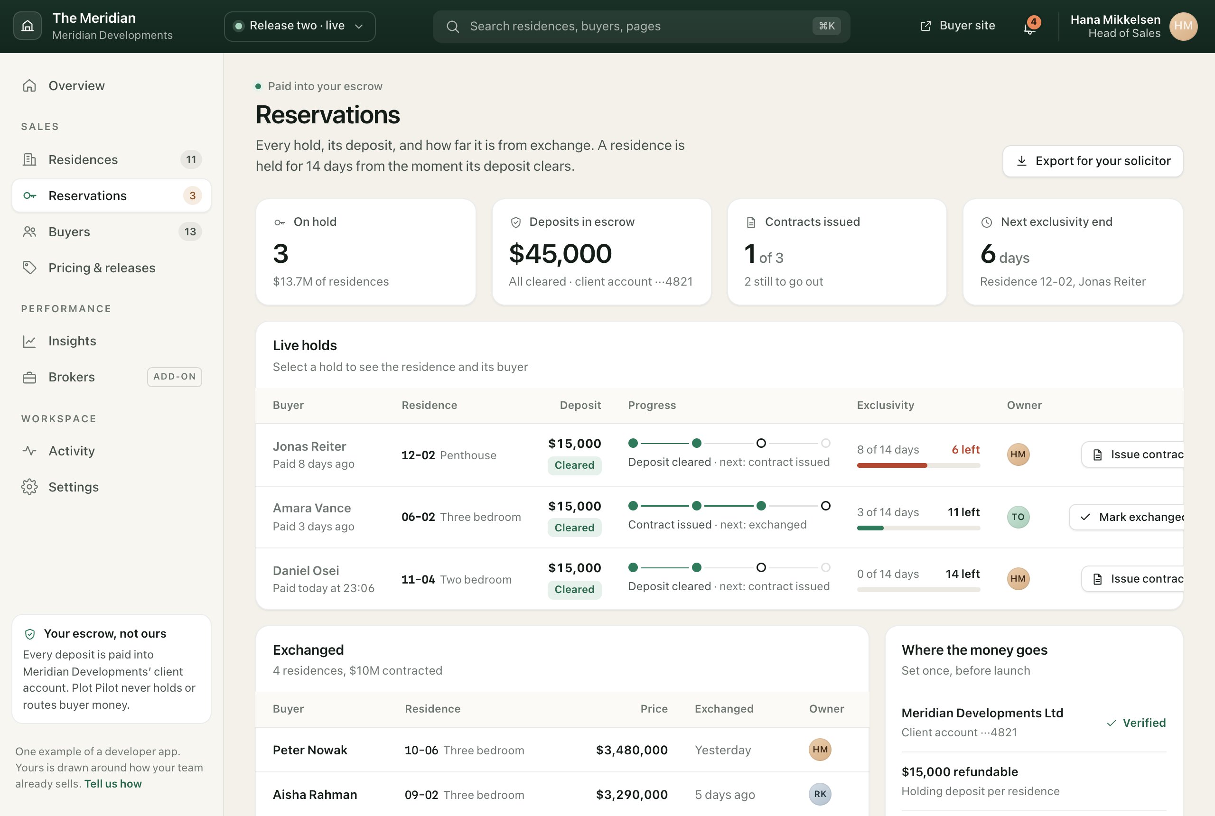Click the Activity pulse icon
This screenshot has height=816, width=1215.
[x=30, y=451]
